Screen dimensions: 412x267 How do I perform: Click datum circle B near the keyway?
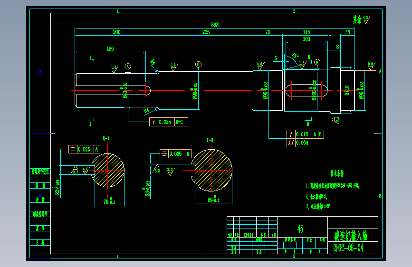[317, 62]
